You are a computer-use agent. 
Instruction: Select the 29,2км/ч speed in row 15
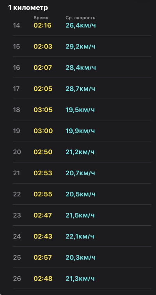click(x=80, y=47)
